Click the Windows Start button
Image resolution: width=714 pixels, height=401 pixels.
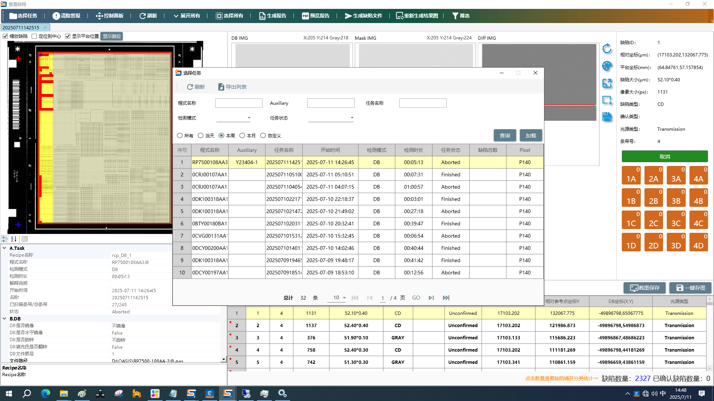point(9,394)
